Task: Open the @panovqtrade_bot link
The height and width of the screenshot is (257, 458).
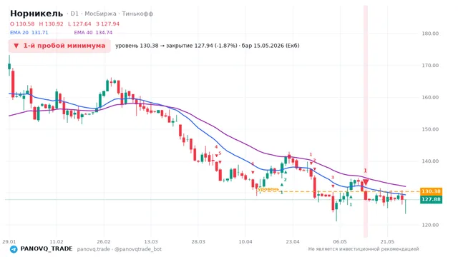Action: tap(138, 249)
